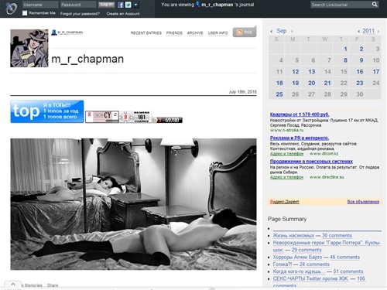Open '30 comments' link for Жизнь насекомых
This screenshot has height=290, width=387.
337,236
